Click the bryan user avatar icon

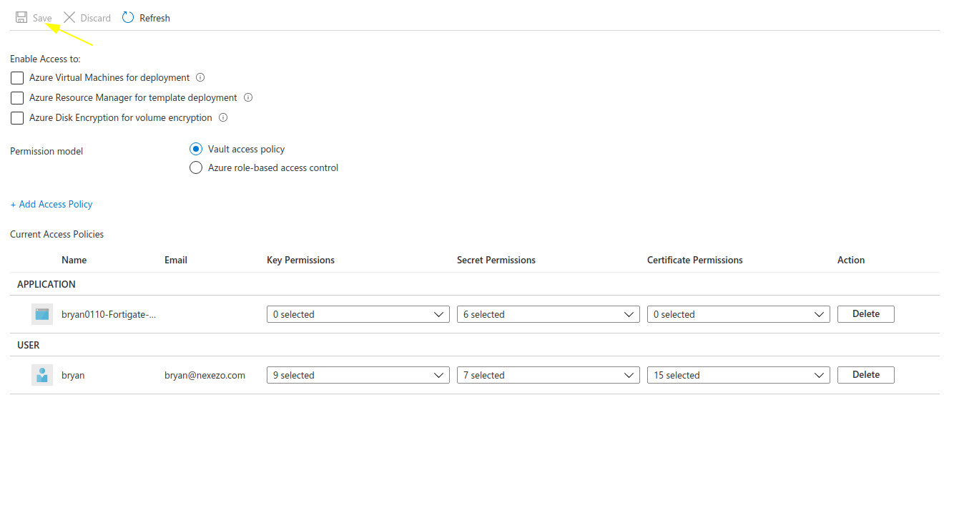(42, 375)
